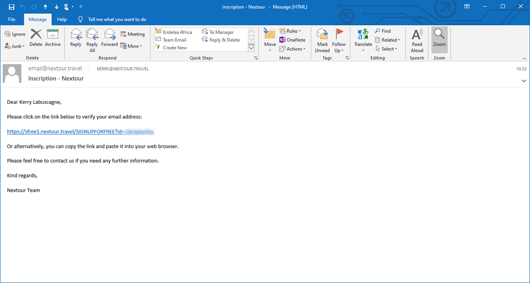The width and height of the screenshot is (530, 283).
Task: Click the Ignore conversation button
Action: click(x=15, y=34)
